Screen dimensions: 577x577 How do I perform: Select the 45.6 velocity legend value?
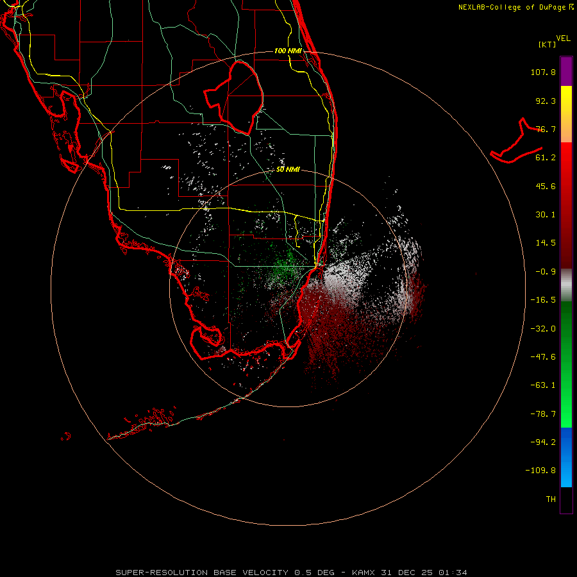[546, 186]
